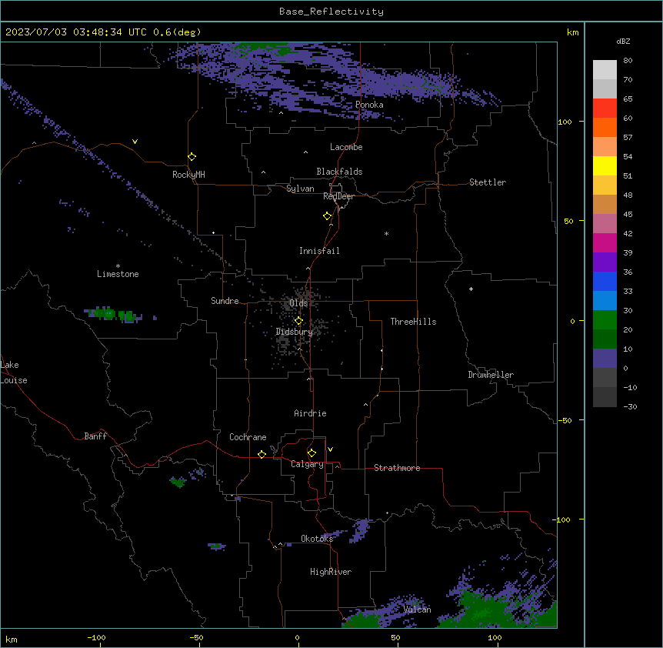Screen dimensions: 663x648
Task: Click the white asterisk east of Innisfail
Action: pyautogui.click(x=386, y=233)
